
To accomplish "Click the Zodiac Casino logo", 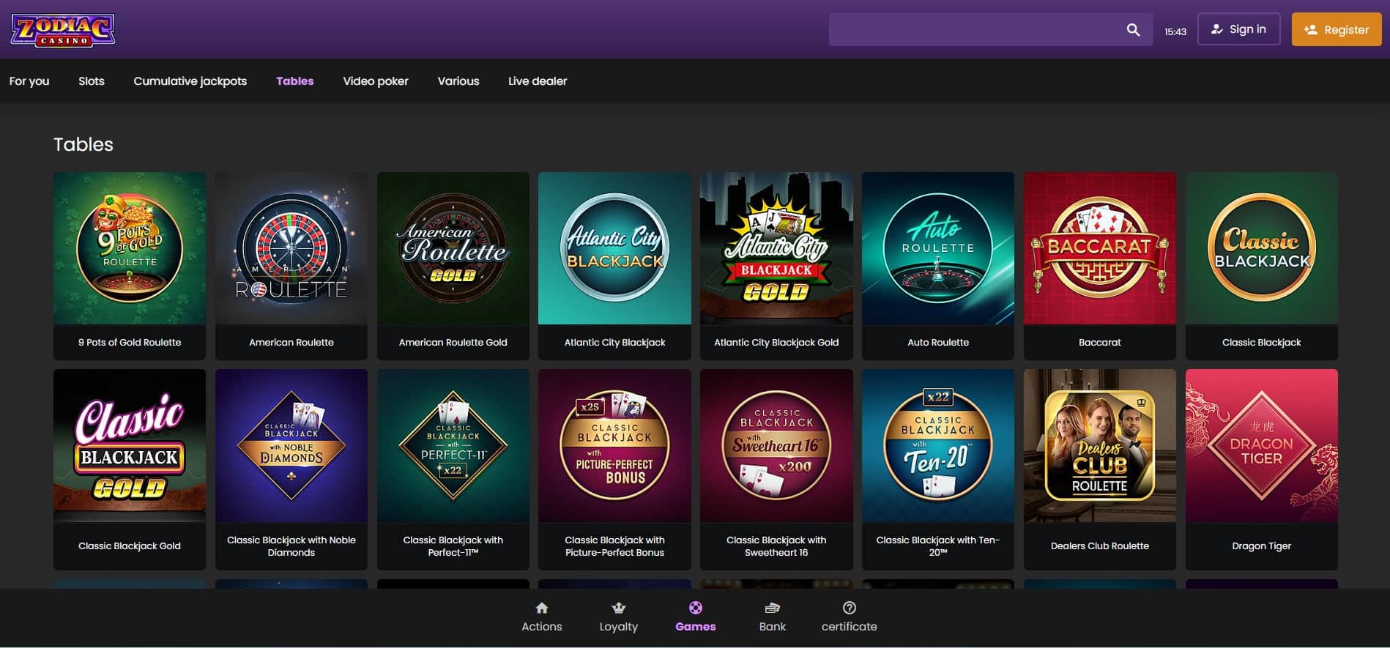I will pyautogui.click(x=63, y=30).
